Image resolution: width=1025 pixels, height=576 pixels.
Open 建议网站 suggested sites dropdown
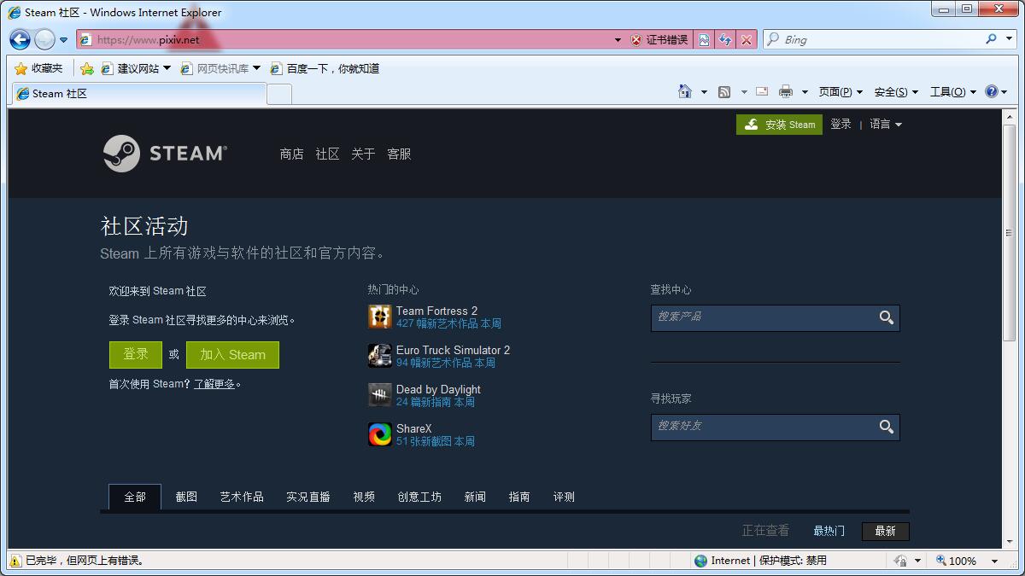pyautogui.click(x=136, y=68)
